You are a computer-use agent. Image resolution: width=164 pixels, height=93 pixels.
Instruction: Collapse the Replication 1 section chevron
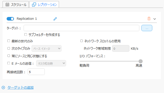[x=155, y=19]
